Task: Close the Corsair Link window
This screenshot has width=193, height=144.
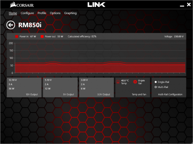Action: [x=189, y=5]
